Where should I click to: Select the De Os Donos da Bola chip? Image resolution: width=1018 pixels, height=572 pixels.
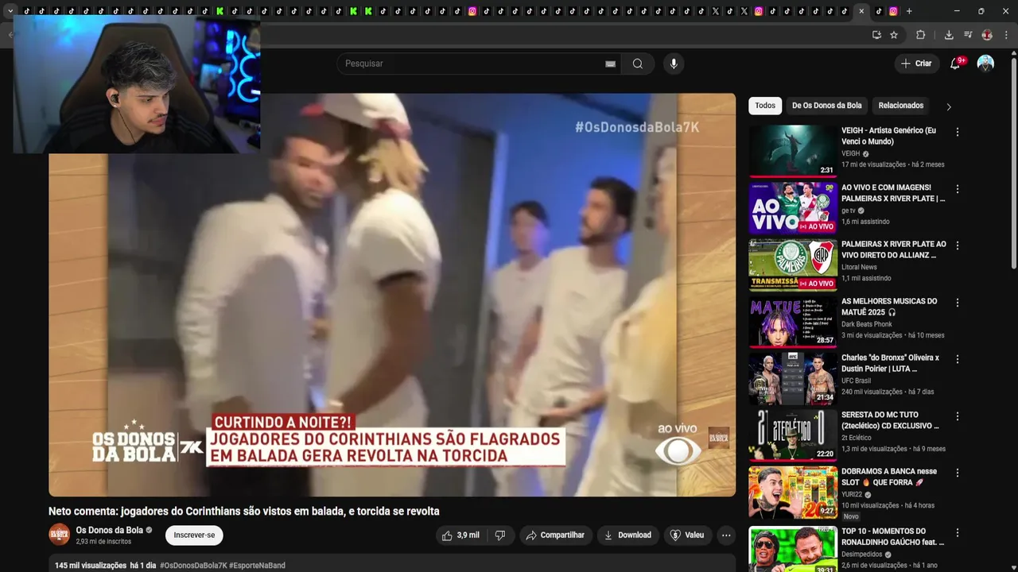click(826, 106)
